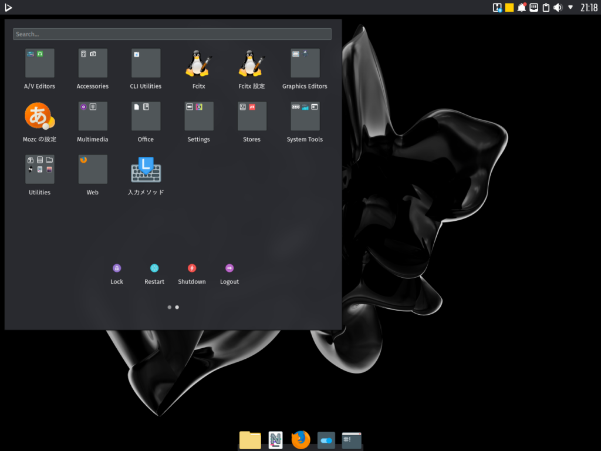Viewport: 601px width, 451px height.
Task: Click the Search field
Action: coord(172,33)
